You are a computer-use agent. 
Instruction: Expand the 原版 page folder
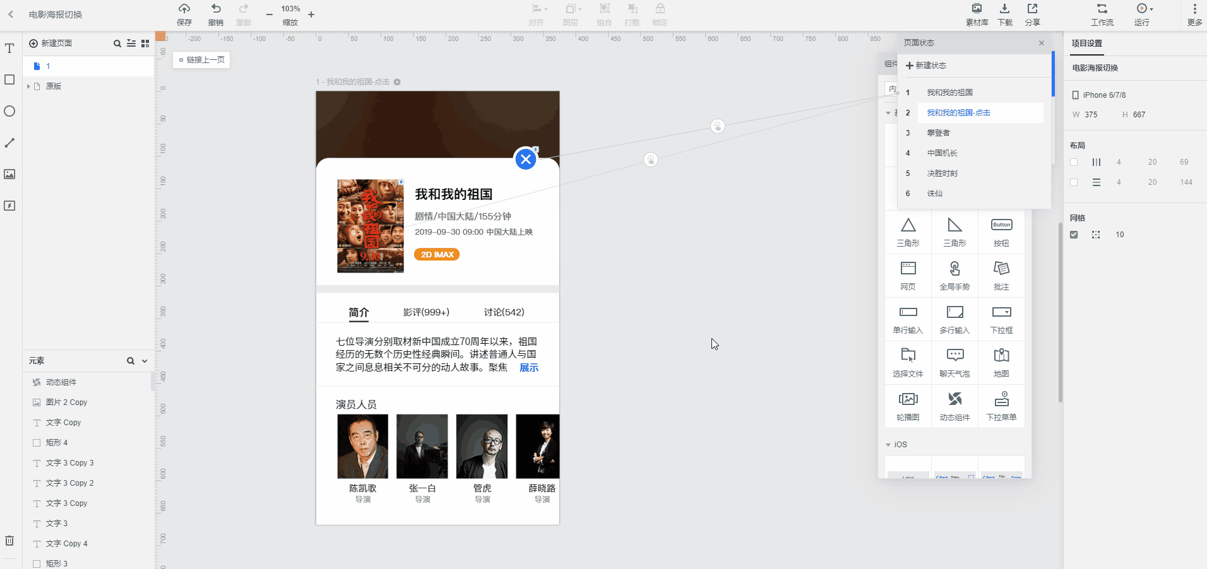28,86
